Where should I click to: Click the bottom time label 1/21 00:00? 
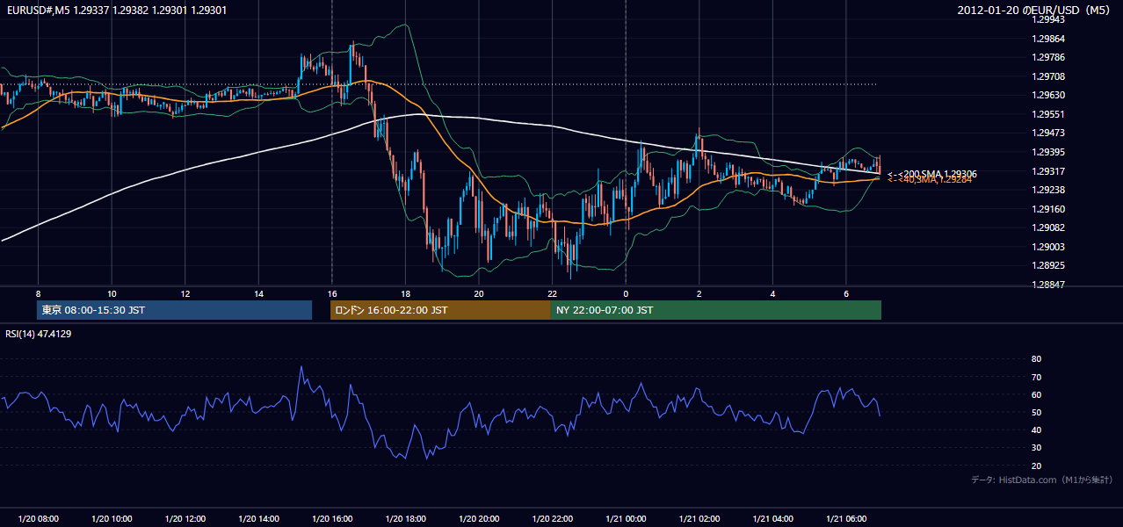[626, 519]
